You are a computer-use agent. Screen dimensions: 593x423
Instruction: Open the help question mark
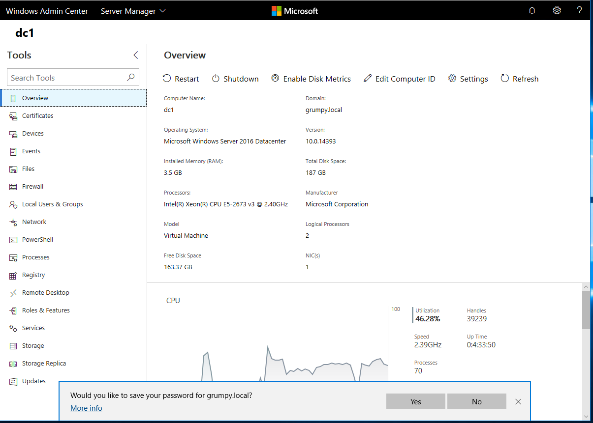coord(580,11)
